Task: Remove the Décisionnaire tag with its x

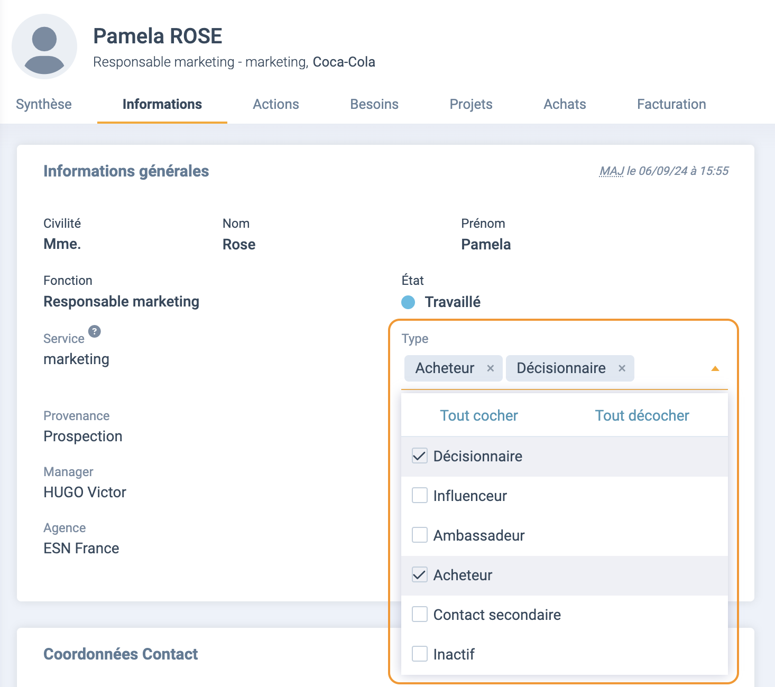Action: click(622, 368)
